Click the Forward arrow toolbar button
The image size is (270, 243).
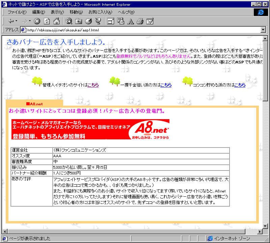pos(24,21)
